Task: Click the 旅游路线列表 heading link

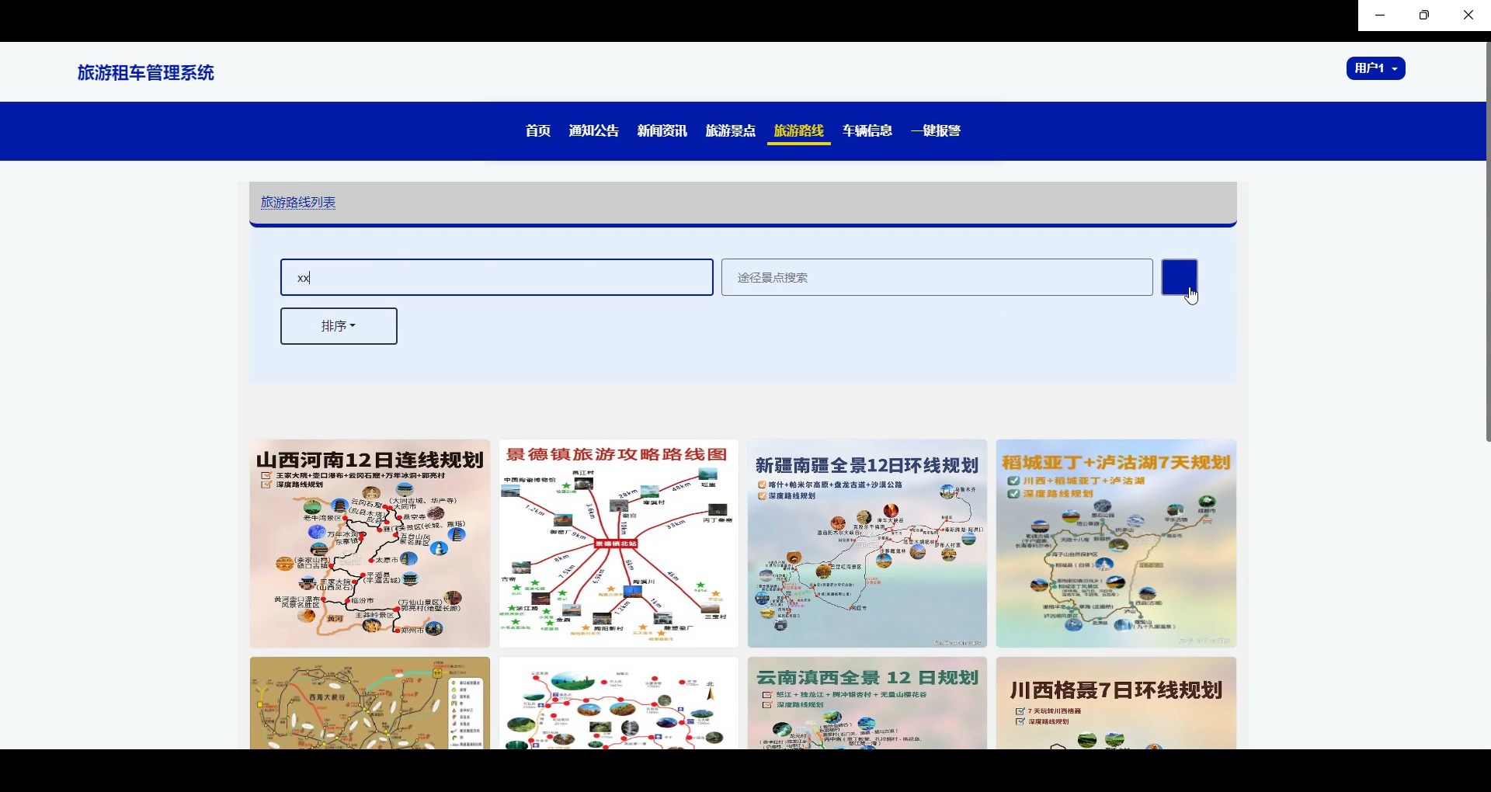Action: point(298,203)
